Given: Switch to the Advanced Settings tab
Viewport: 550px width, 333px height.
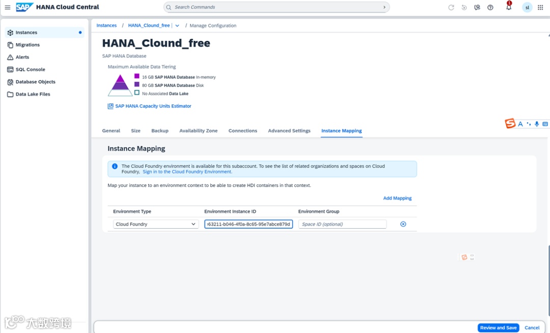Looking at the screenshot, I should coord(289,131).
